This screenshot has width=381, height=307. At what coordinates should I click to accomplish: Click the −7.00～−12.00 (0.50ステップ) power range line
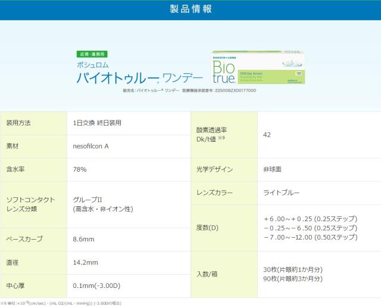click(310, 237)
